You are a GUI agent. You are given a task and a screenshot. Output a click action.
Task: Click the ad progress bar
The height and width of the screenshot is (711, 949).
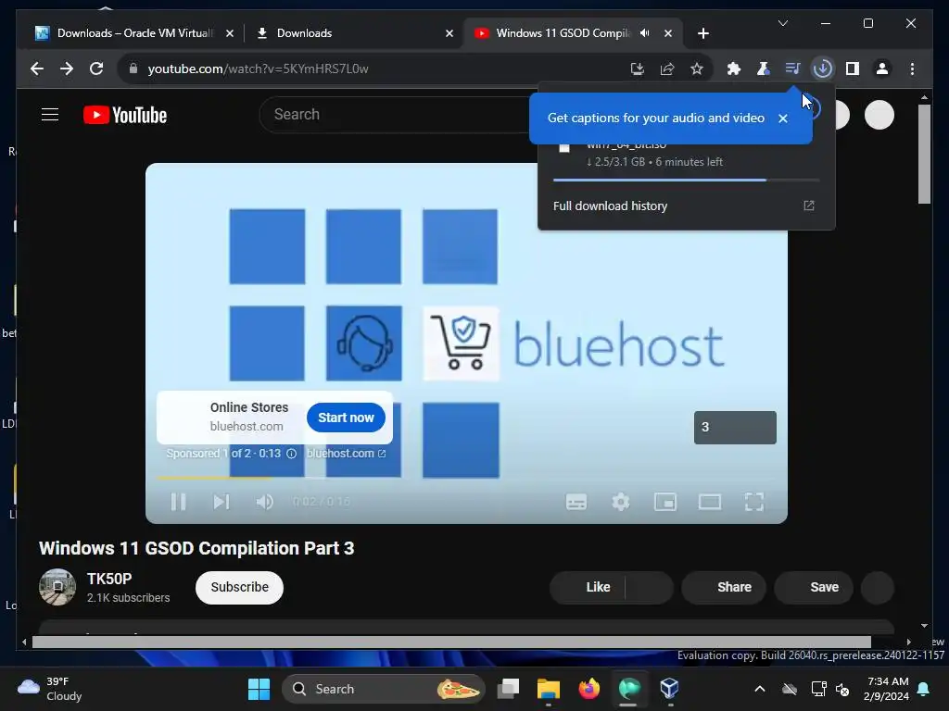pos(466,479)
